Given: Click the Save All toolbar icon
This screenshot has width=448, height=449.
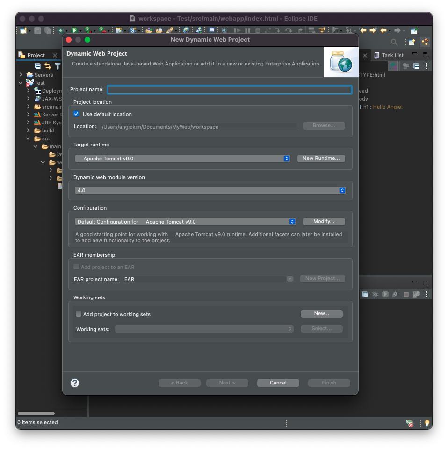Looking at the screenshot, I should click(48, 30).
